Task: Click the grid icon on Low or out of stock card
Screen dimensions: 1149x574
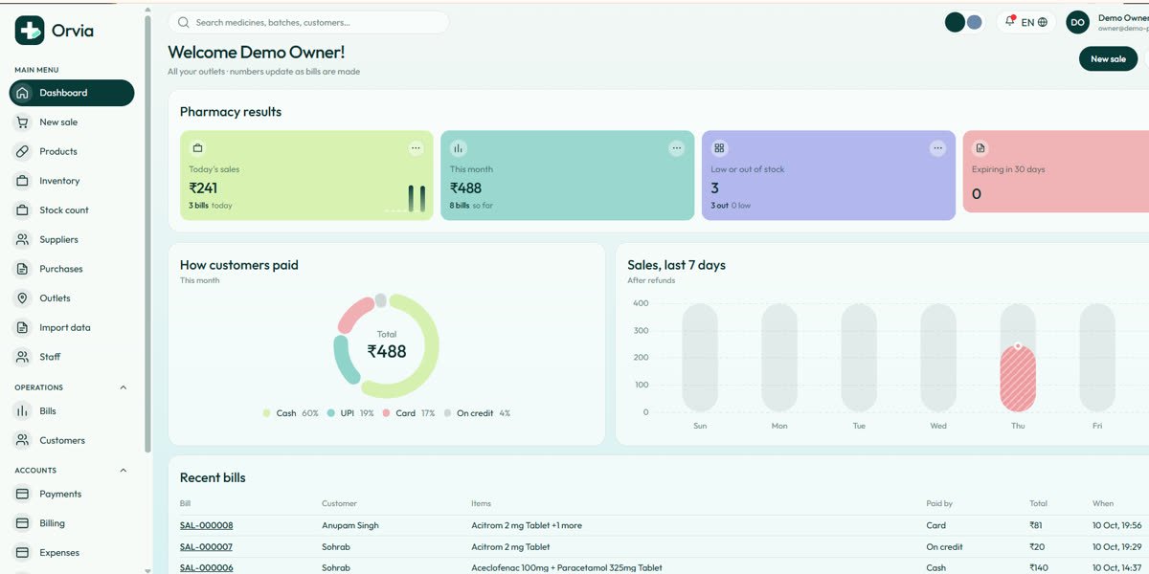Action: pos(719,148)
